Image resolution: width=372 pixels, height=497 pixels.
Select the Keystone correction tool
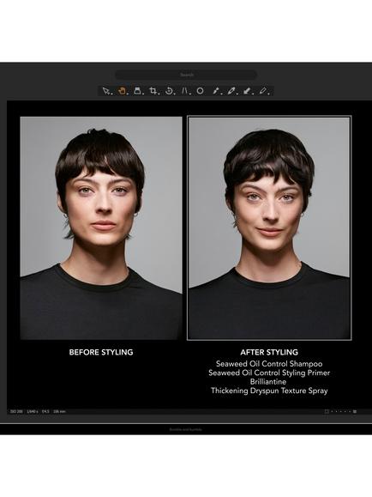184,91
